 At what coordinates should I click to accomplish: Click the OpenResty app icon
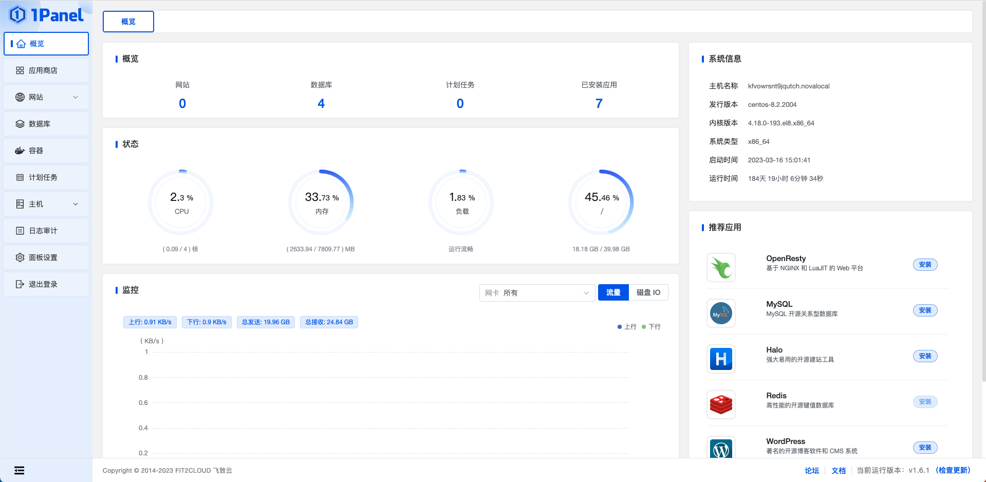click(721, 267)
